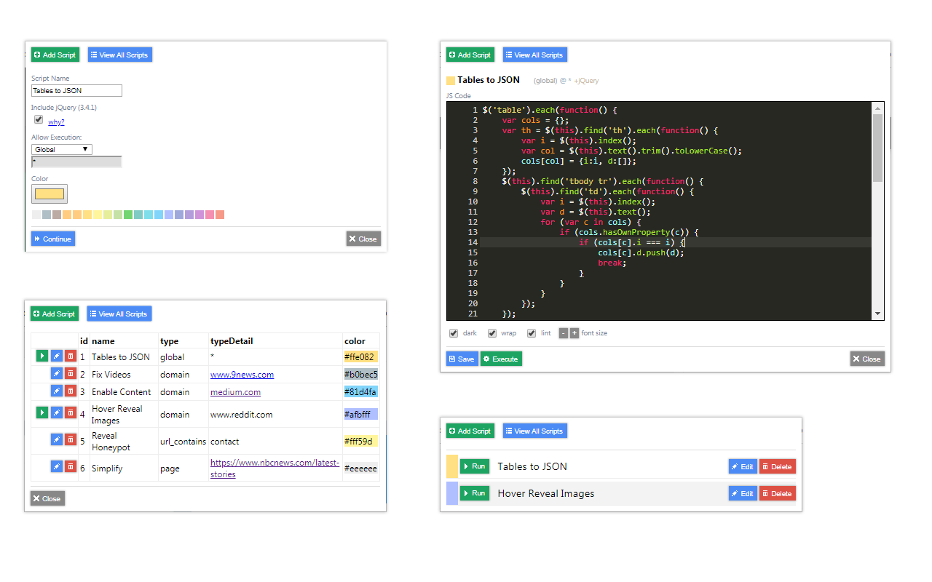Image resolution: width=932 pixels, height=582 pixels.
Task: Toggle the Include jQuery checkbox
Action: 39,120
